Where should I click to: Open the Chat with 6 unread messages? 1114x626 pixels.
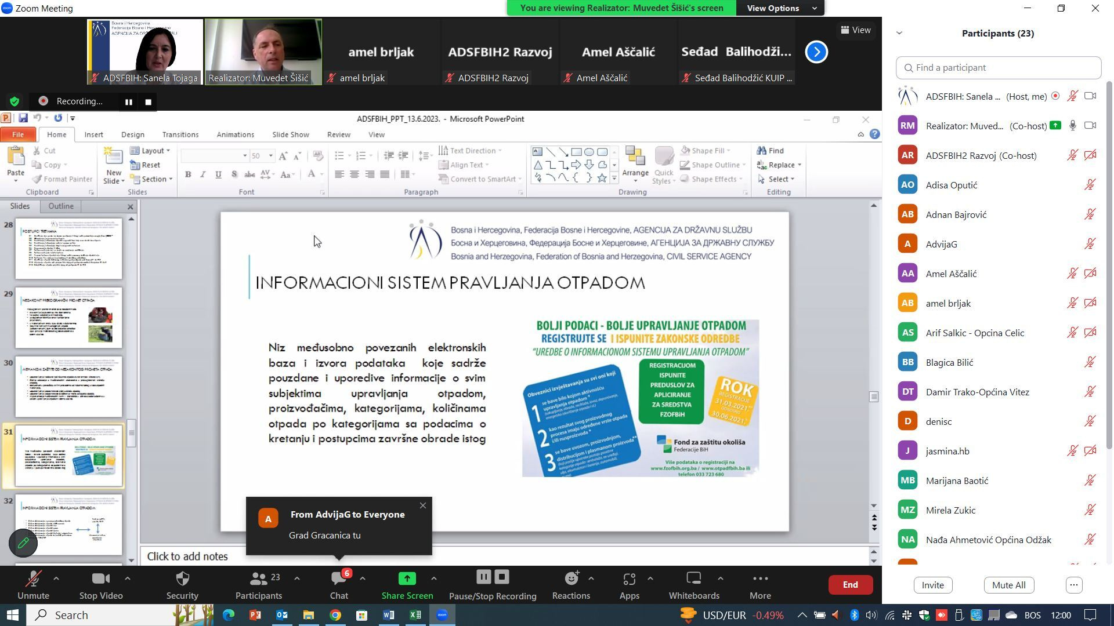click(339, 585)
